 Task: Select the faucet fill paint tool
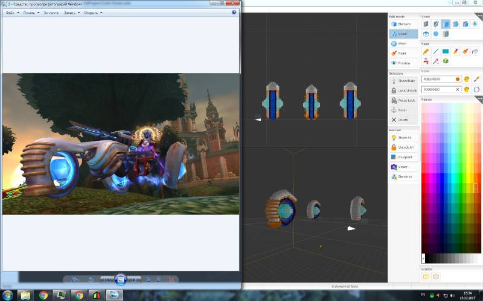[426, 61]
